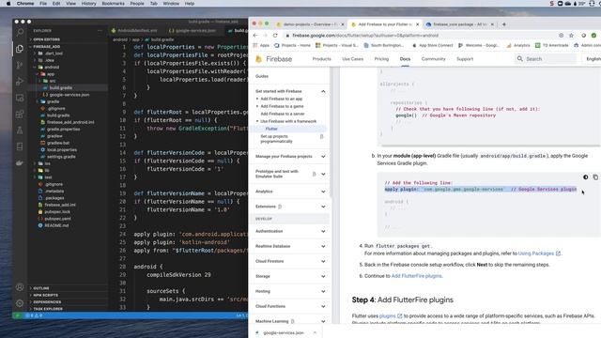Open Apps bookmark shortcut
This screenshot has width=601, height=338.
(261, 45)
